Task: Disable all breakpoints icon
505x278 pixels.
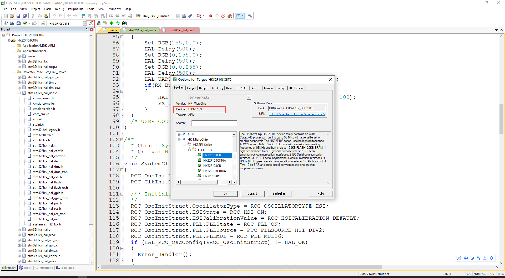Action: [x=223, y=16]
